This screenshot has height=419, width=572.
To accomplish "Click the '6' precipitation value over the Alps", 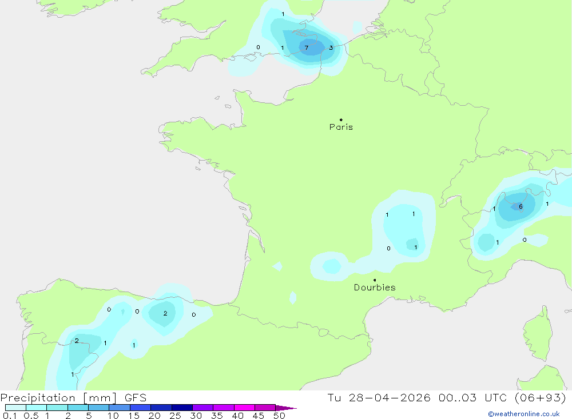I will [521, 206].
